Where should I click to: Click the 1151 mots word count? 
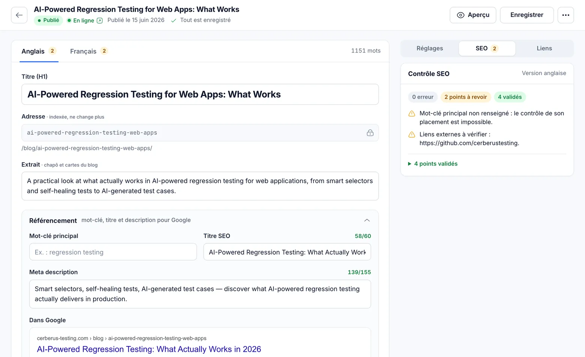click(366, 51)
